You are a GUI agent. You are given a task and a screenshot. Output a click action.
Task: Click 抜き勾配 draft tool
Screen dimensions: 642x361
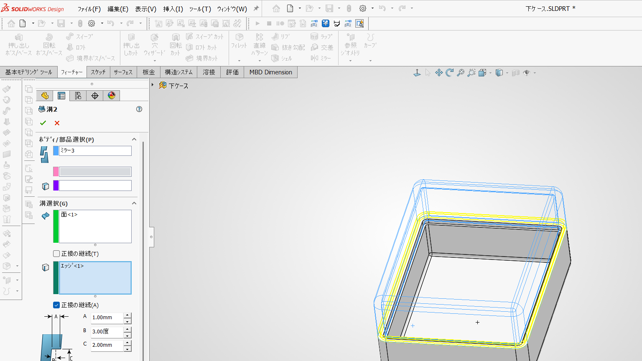(288, 47)
